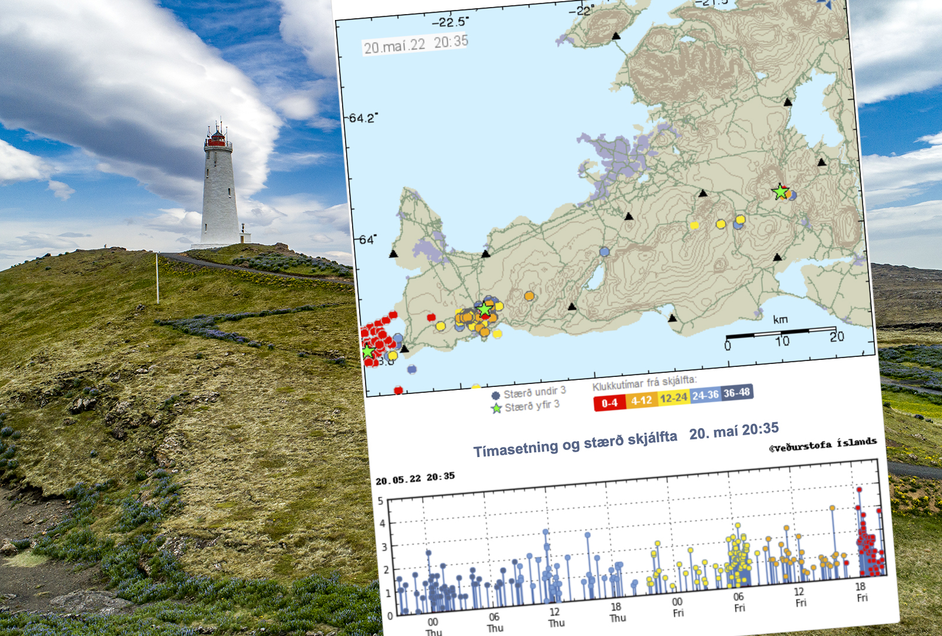Click the green star on the far western tip
Viewport: 942px width, 636px height.
click(x=369, y=352)
